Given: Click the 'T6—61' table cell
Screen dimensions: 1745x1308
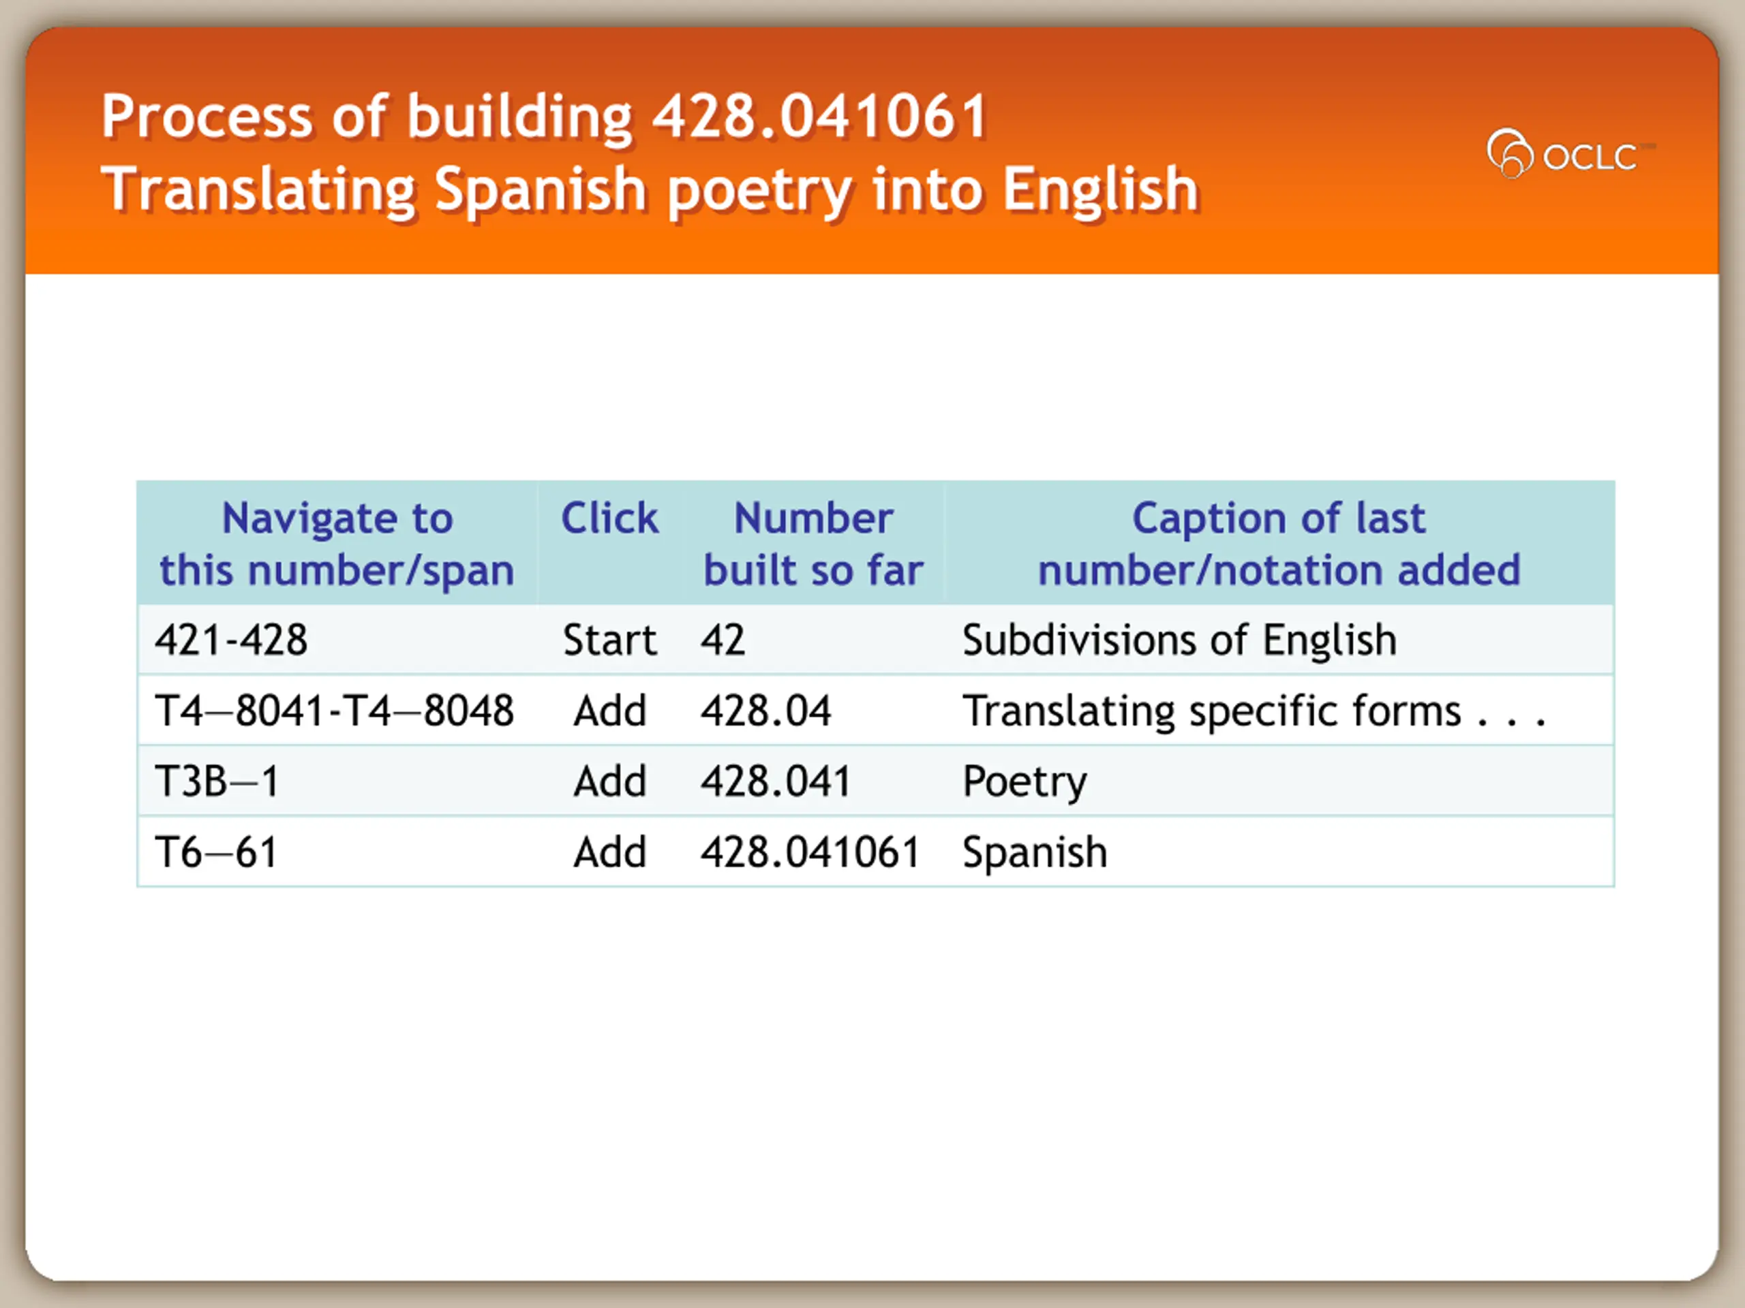Looking at the screenshot, I should click(217, 852).
